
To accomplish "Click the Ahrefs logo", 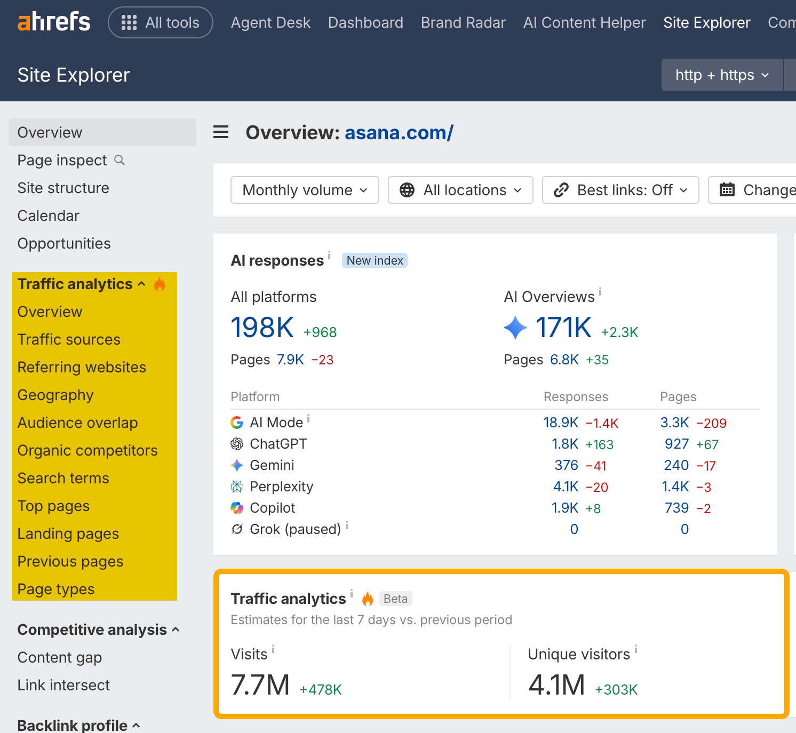I will click(54, 22).
